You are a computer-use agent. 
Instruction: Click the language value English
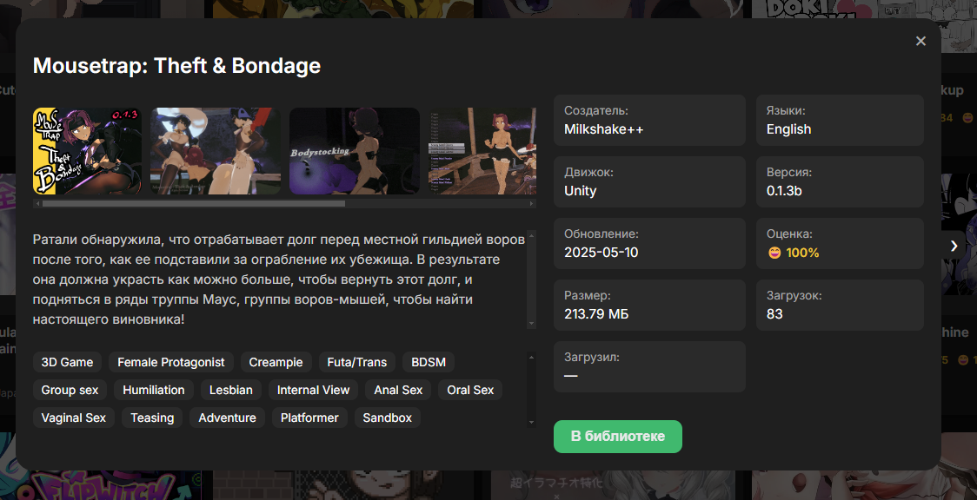point(789,129)
